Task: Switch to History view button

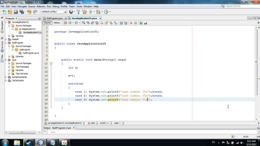Action: tap(57, 23)
